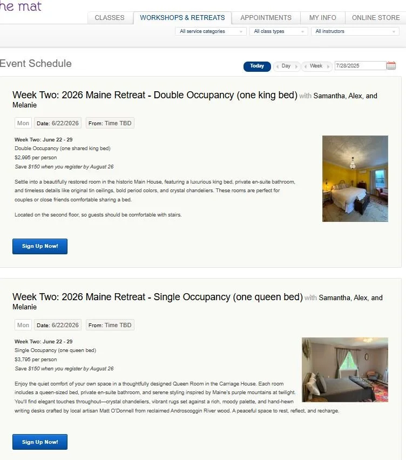Open the Appointments tab
The width and height of the screenshot is (406, 460).
[266, 18]
